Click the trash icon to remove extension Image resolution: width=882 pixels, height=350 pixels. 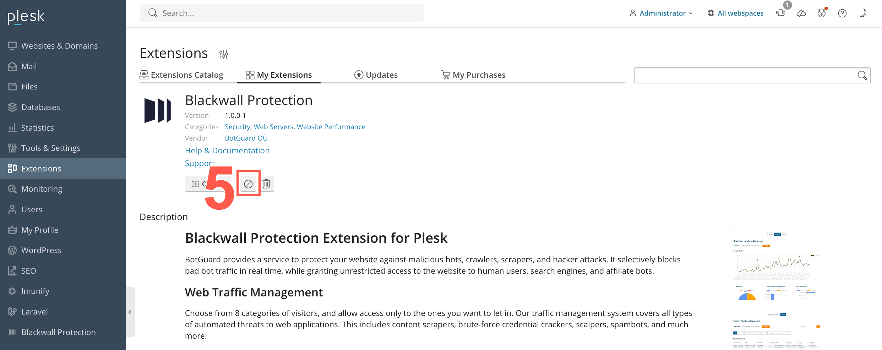click(x=266, y=184)
